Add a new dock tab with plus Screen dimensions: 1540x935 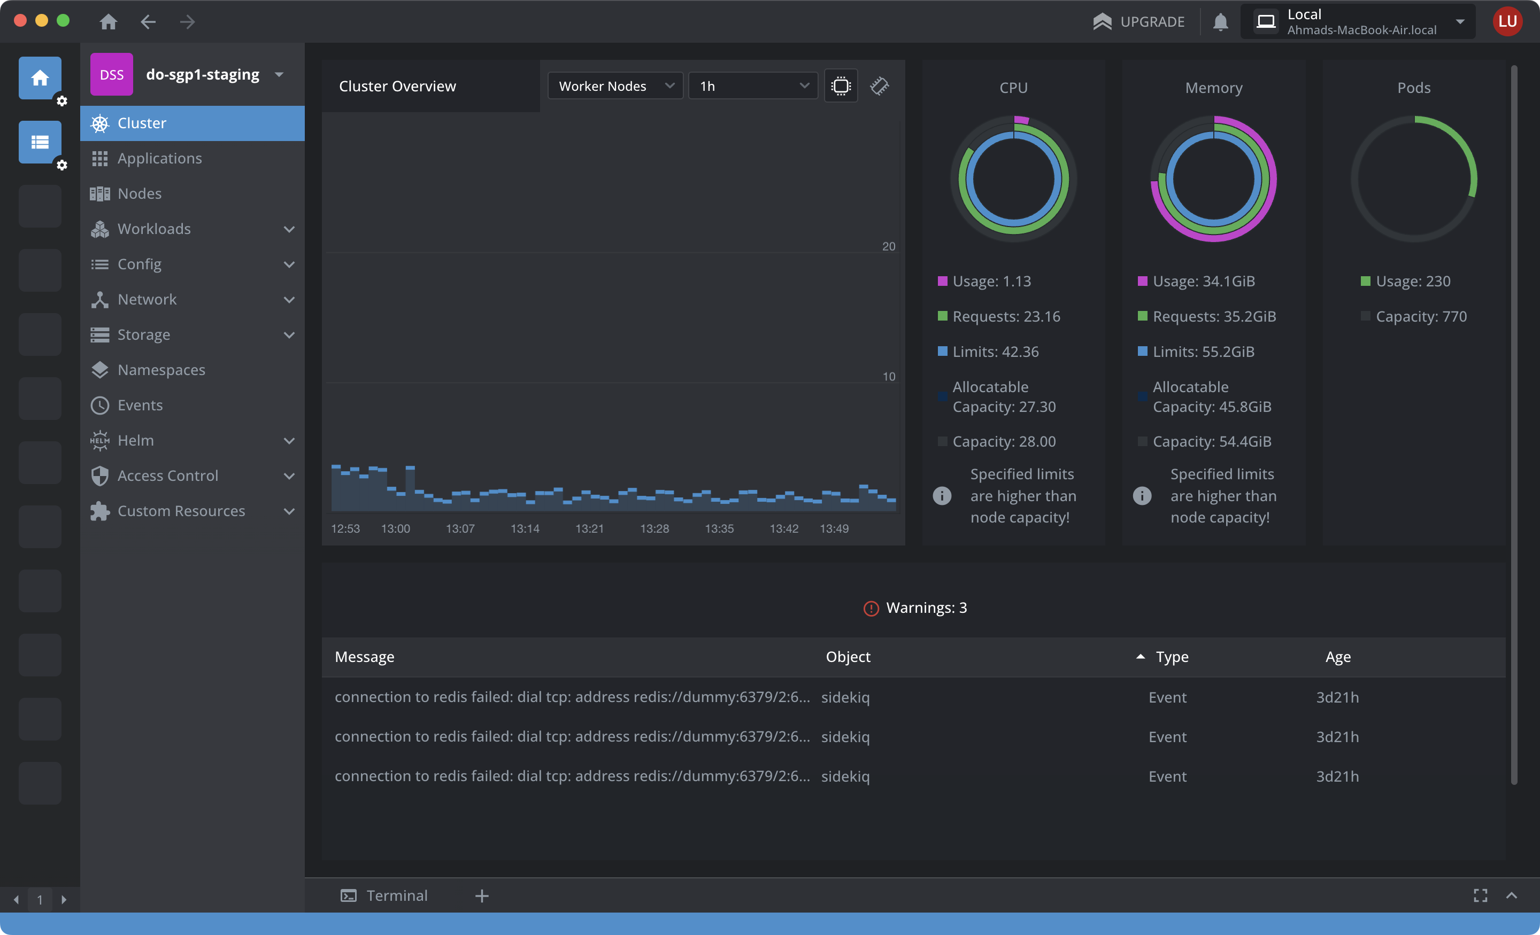(481, 895)
